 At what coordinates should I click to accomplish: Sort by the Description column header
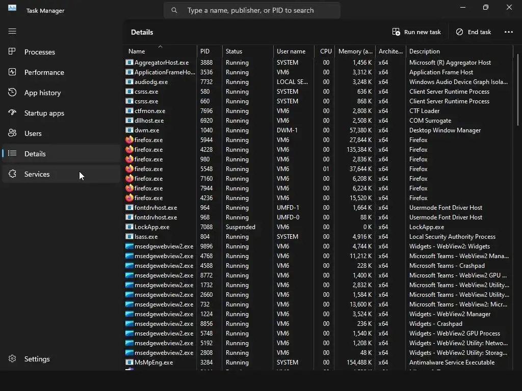coord(459,51)
